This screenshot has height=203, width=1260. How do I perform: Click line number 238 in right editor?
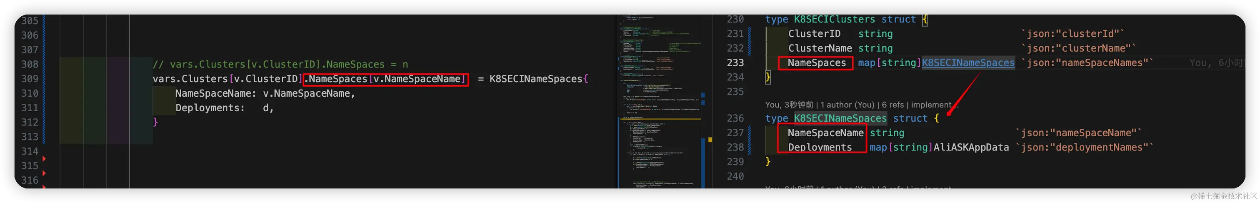[735, 147]
